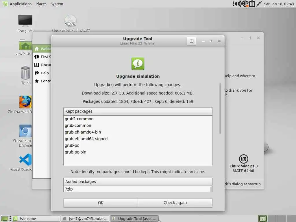Open the hamburger menu in Upgrade Tool
Viewport: 296px width, 222px height.
point(191,41)
